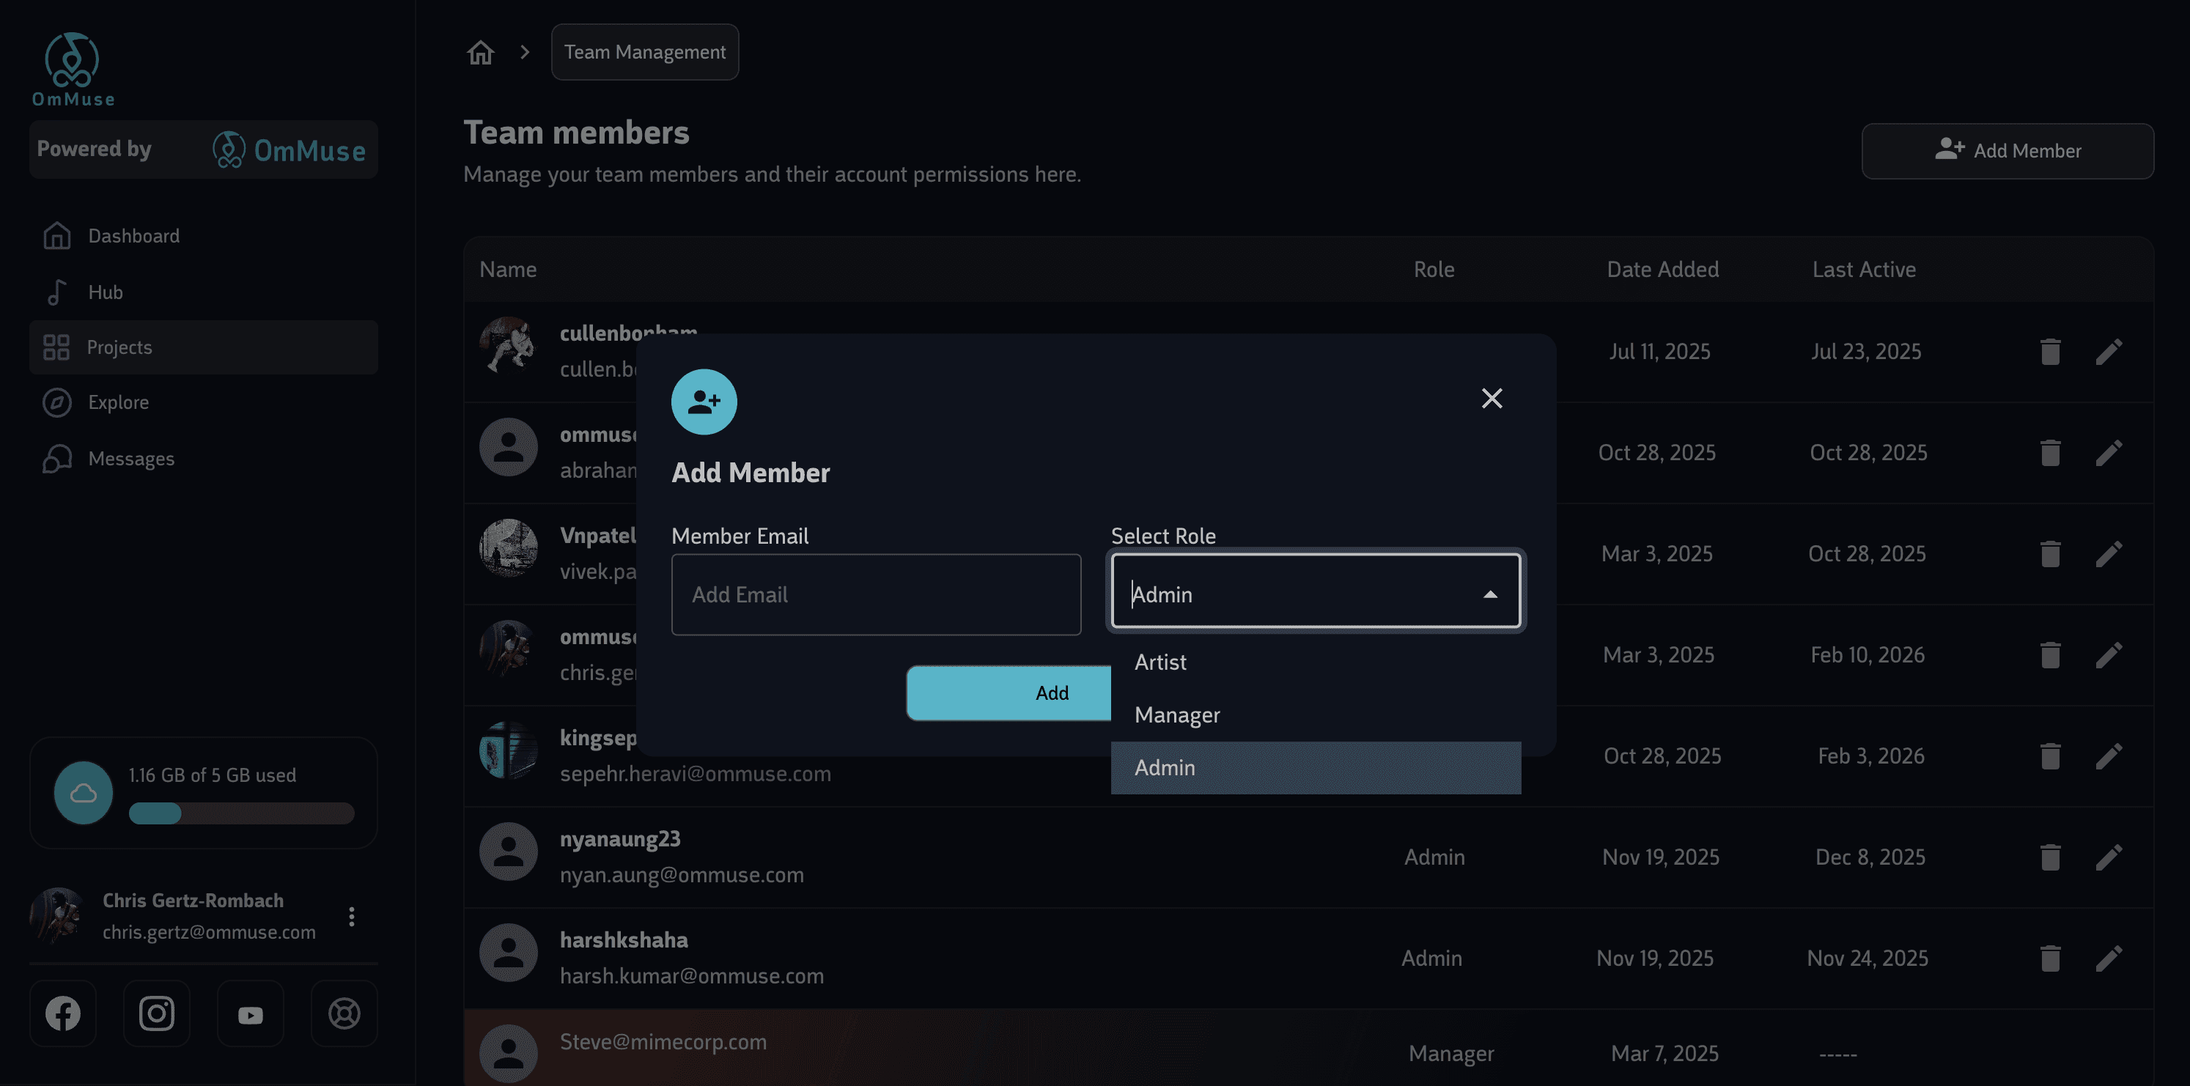
Task: Click the cloud storage icon
Action: tap(84, 792)
